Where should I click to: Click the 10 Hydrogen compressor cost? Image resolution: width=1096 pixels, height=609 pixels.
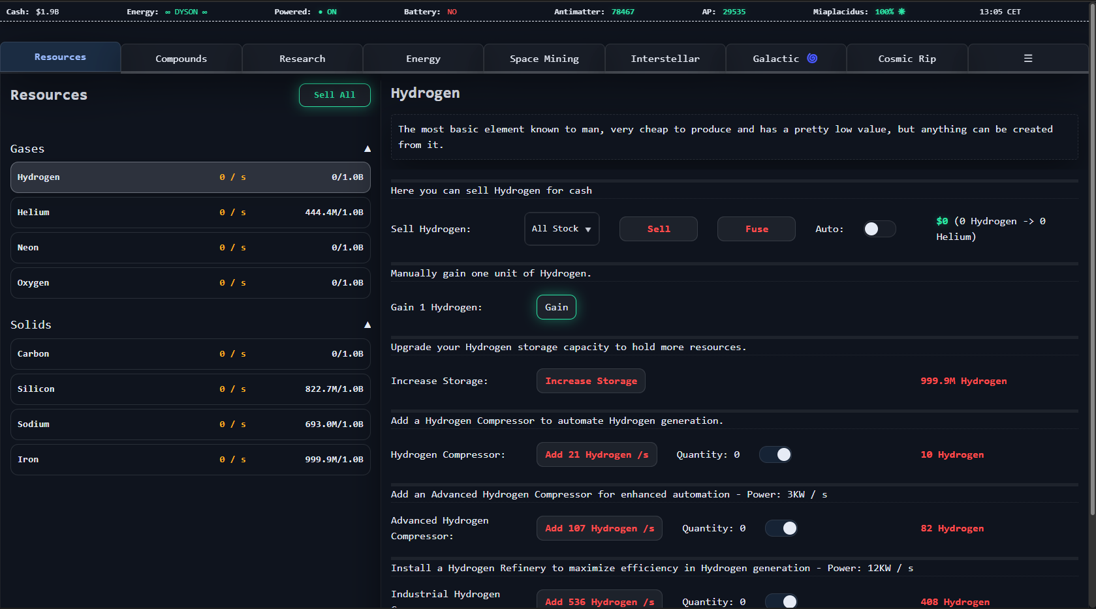coord(952,454)
